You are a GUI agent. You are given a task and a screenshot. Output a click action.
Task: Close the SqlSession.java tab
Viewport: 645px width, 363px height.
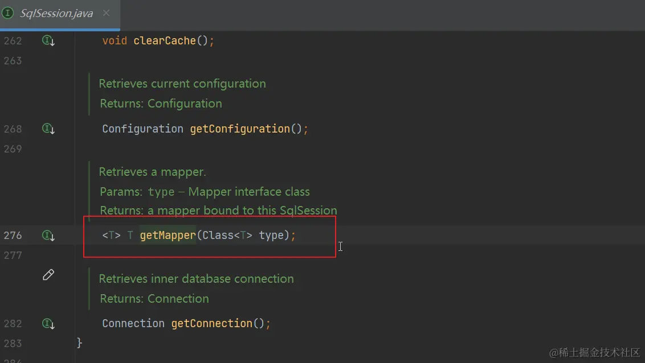pyautogui.click(x=106, y=13)
